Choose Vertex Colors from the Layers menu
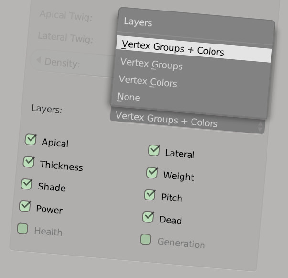Viewport: 288px width, 278px height. click(148, 81)
